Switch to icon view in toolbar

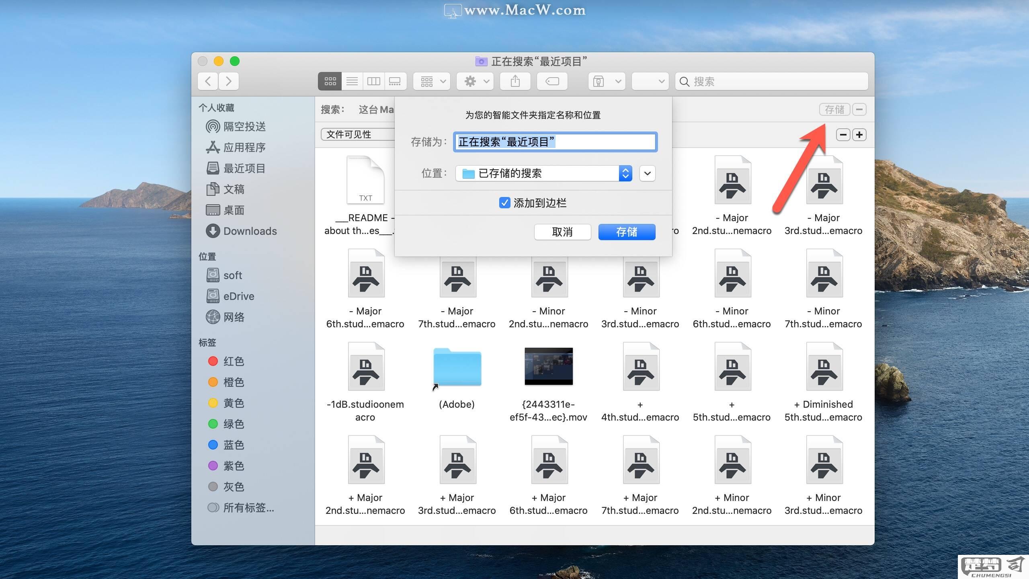click(330, 81)
